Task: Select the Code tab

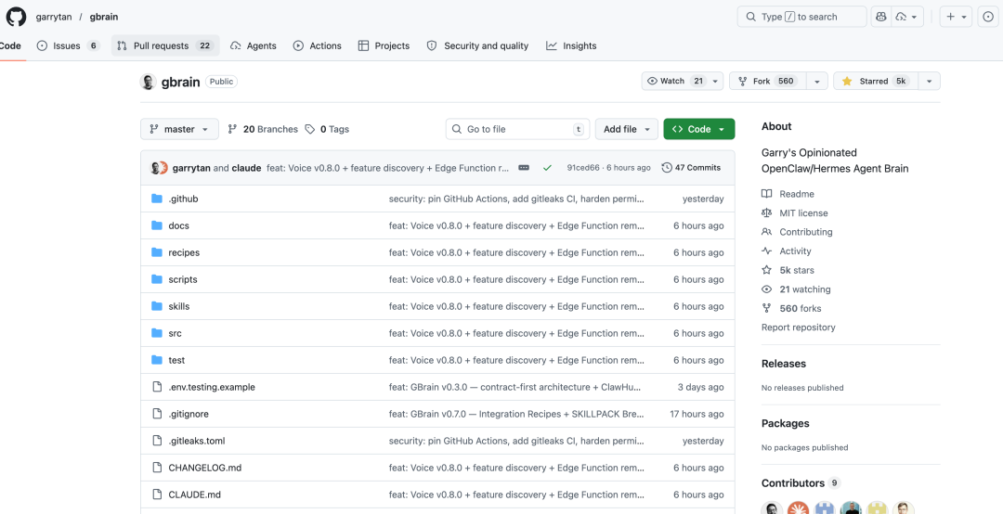Action: [11, 45]
